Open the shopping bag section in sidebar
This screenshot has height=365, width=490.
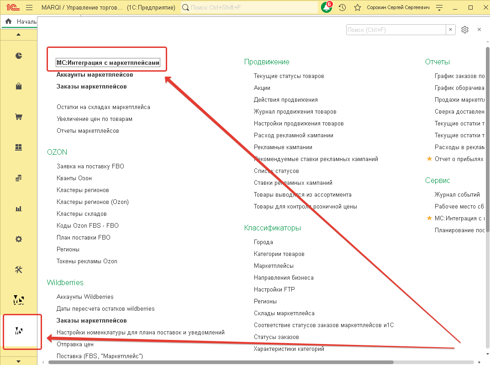pos(19,86)
